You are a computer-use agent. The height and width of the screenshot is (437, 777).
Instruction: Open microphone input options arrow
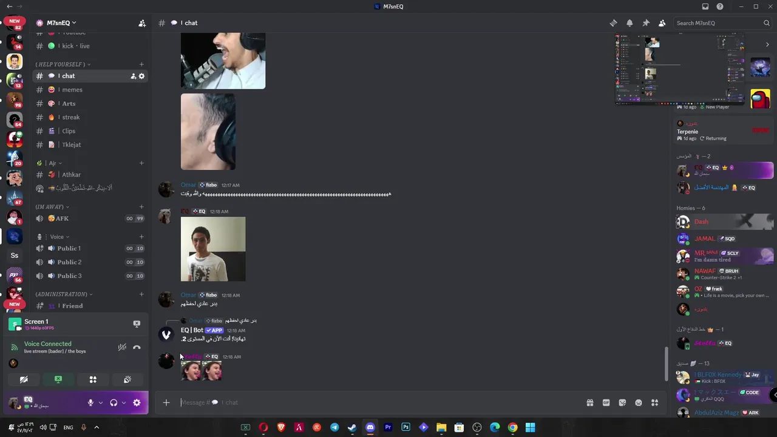[x=101, y=402]
